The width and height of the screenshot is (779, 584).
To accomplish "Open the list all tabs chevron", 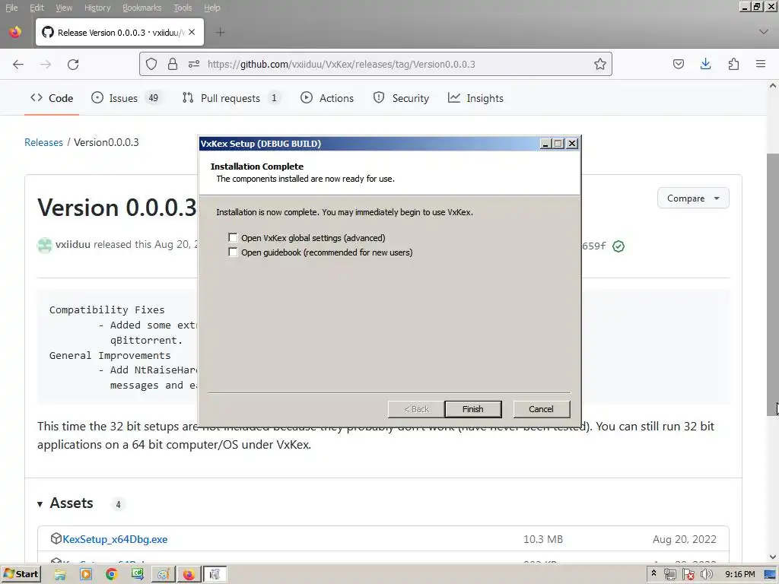I will [764, 32].
